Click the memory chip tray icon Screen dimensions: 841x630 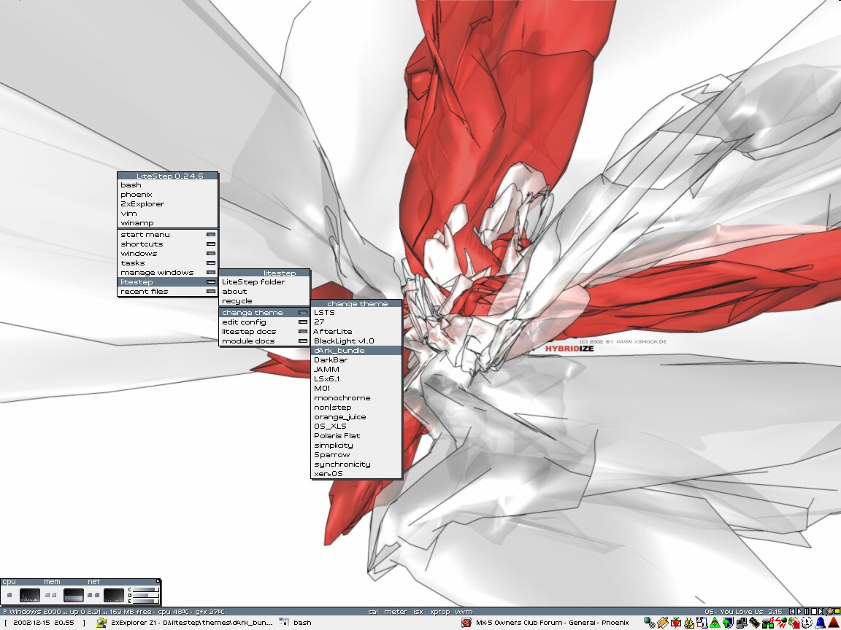point(754,623)
